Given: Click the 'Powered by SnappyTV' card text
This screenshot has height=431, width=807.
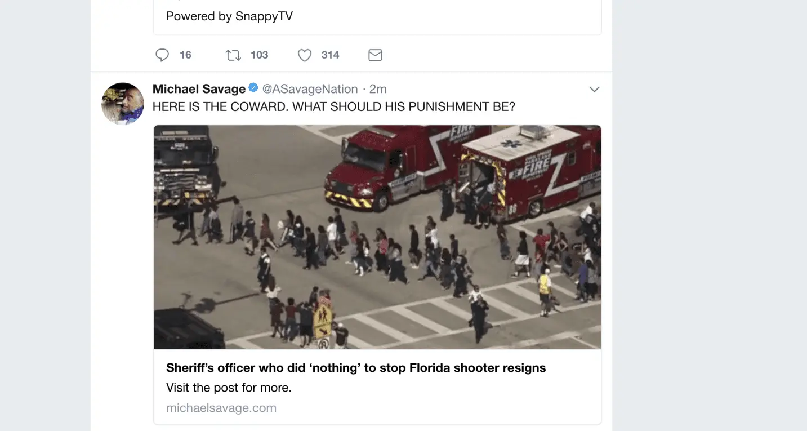Looking at the screenshot, I should (x=229, y=16).
